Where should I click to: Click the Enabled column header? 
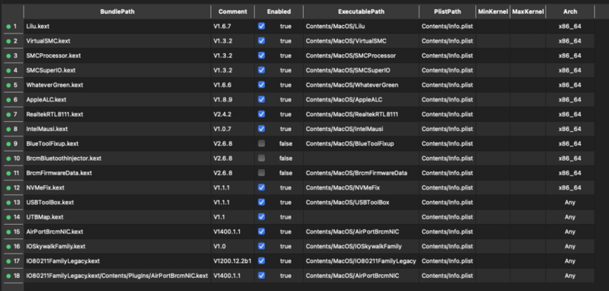click(279, 11)
